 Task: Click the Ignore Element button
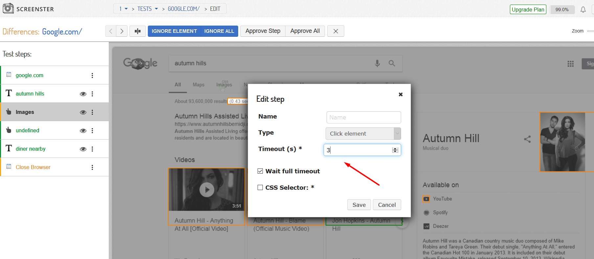(174, 31)
